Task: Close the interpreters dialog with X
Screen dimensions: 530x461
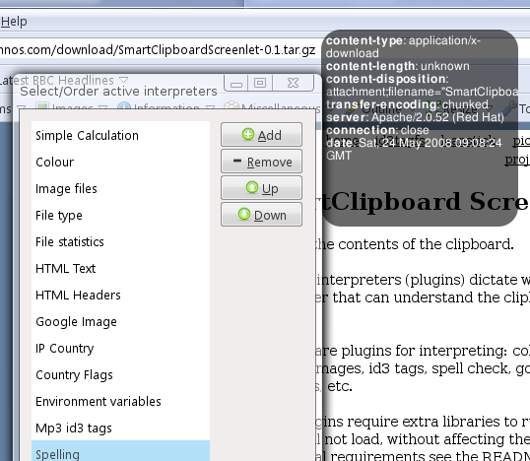Action: coord(293,83)
